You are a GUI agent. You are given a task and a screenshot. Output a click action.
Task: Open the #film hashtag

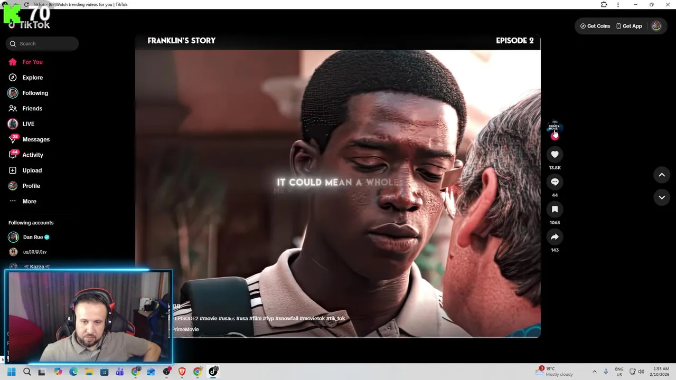[x=255, y=318]
